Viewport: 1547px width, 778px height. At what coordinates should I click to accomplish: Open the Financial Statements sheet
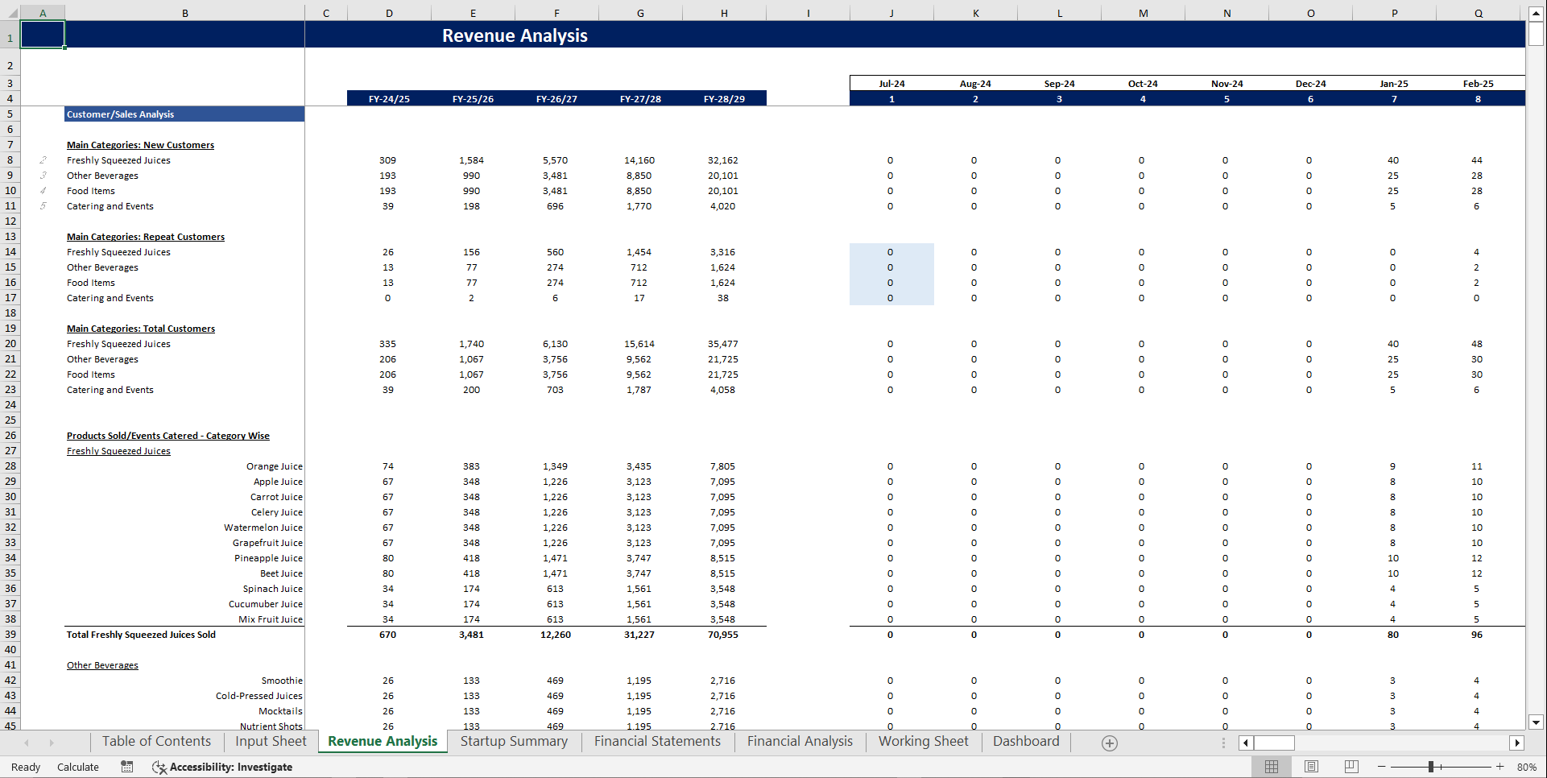coord(657,741)
